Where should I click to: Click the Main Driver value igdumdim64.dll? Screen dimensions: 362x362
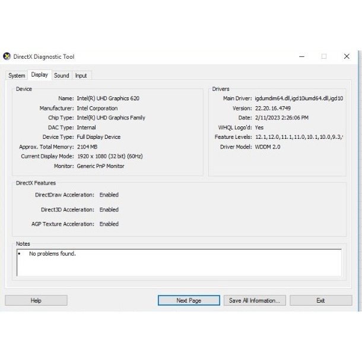coord(299,99)
